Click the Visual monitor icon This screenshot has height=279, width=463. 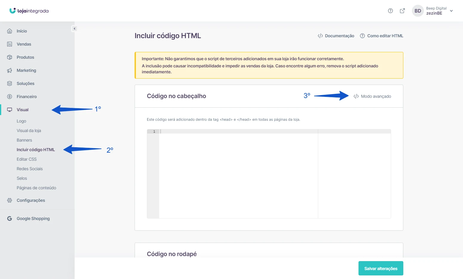click(10, 110)
